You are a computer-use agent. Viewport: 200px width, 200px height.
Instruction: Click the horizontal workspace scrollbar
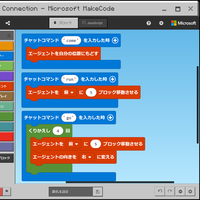pos(120,182)
